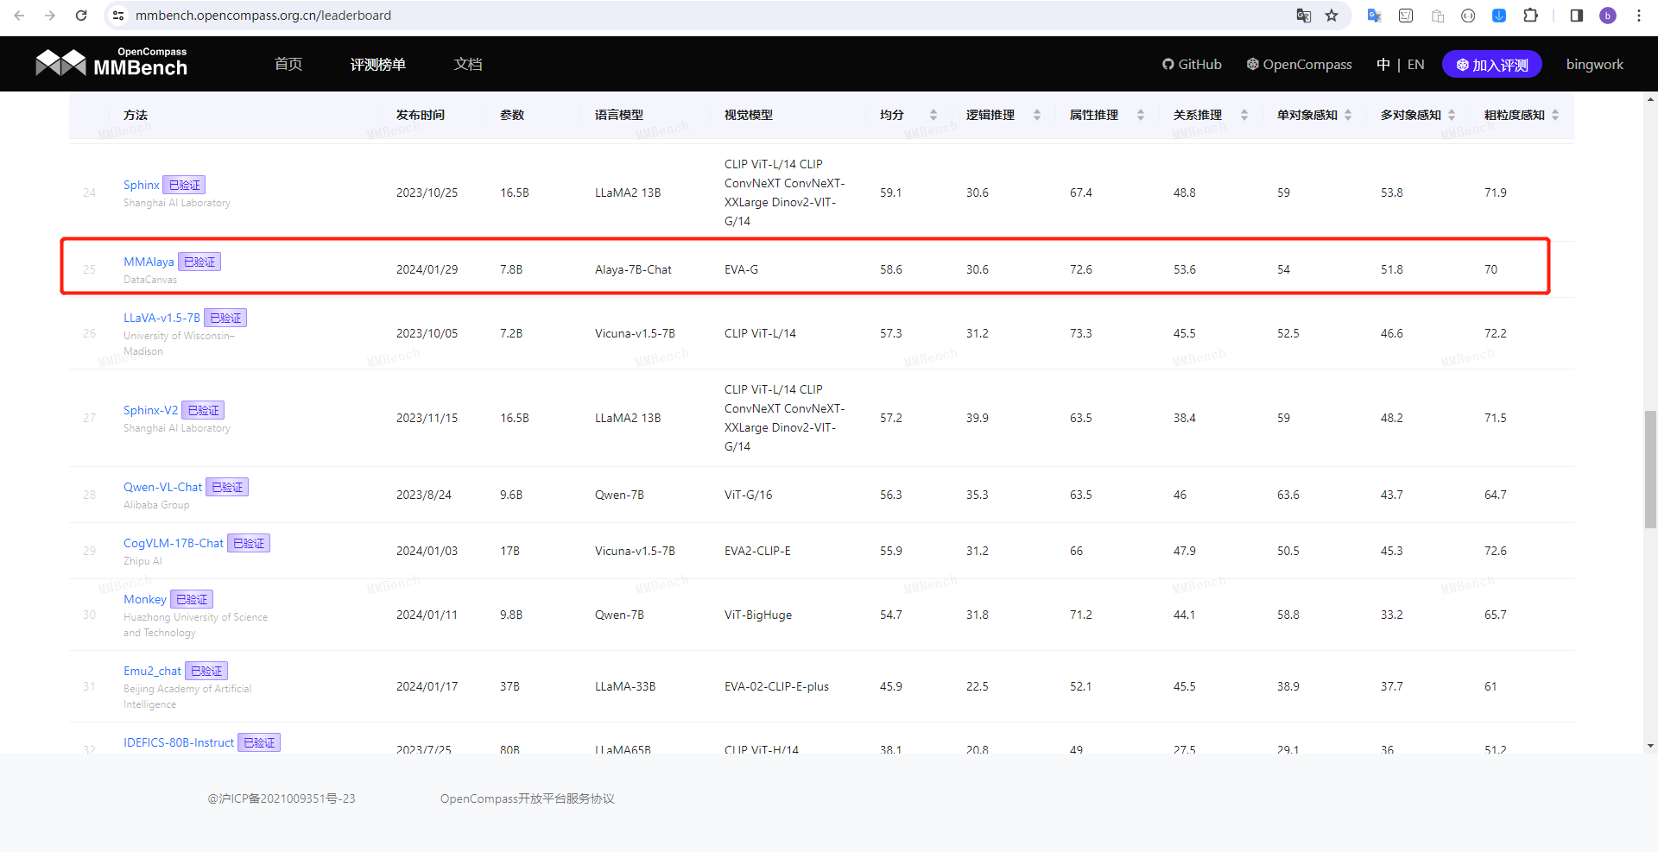Viewport: 1658px width, 852px height.
Task: Click the 方法 column header
Action: click(x=136, y=115)
